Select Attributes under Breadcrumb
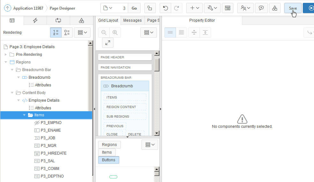 (43, 85)
